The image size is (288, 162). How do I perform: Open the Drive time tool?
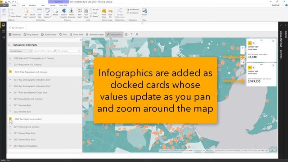pyautogui.click(x=76, y=35)
